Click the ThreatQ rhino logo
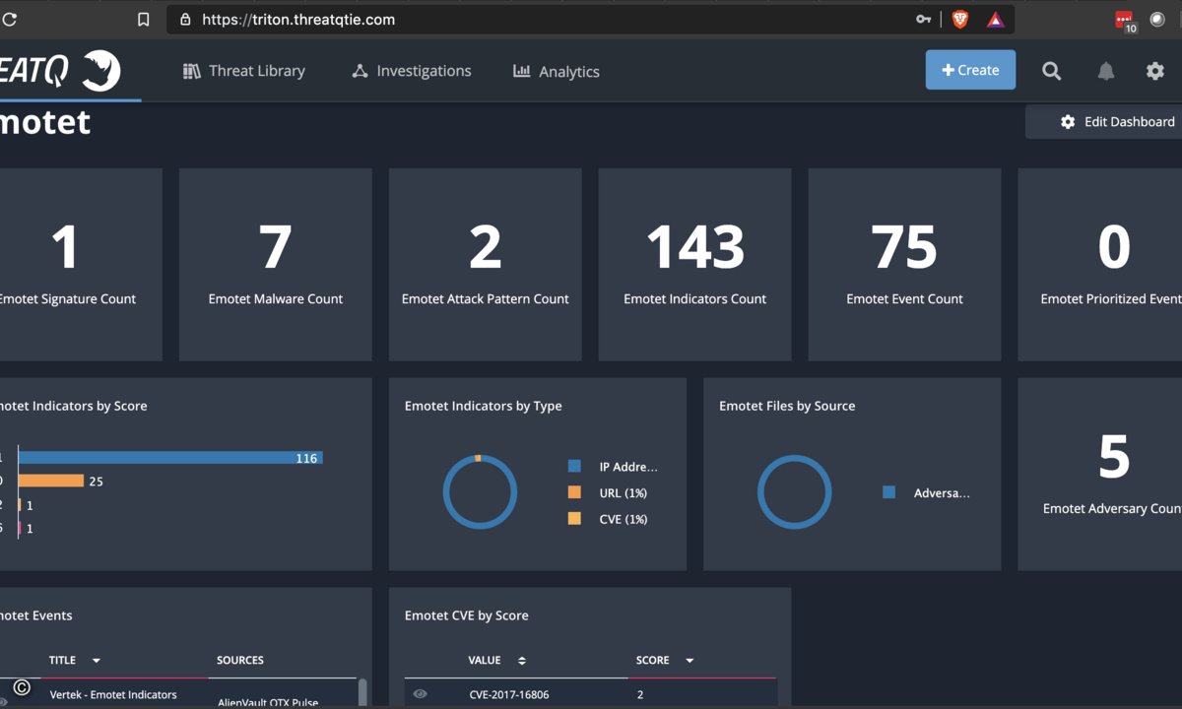The image size is (1182, 709). [x=100, y=70]
